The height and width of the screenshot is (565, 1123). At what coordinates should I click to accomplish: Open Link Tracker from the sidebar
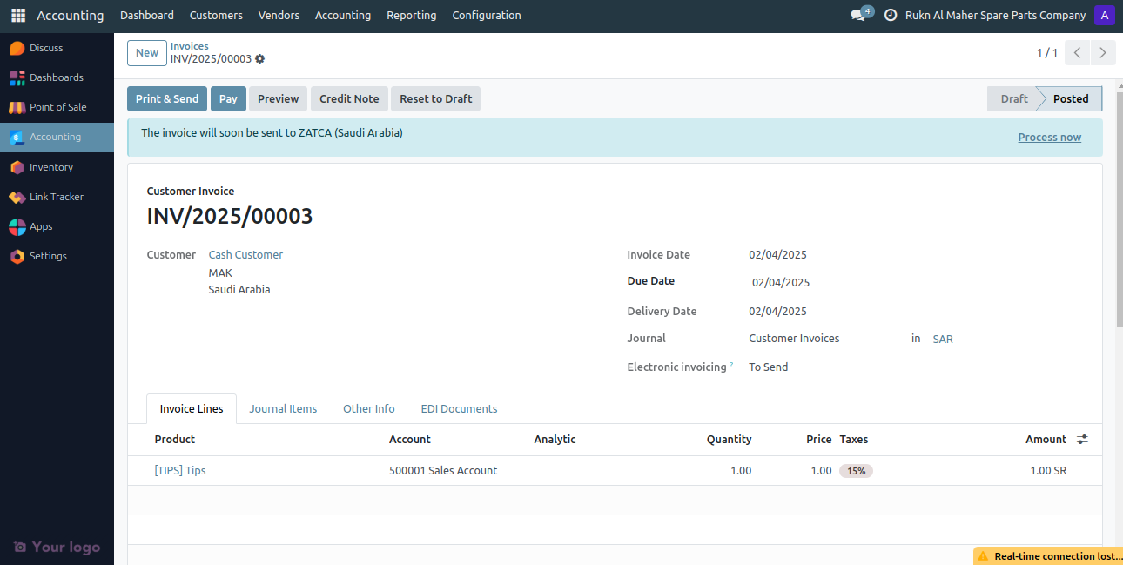[56, 196]
